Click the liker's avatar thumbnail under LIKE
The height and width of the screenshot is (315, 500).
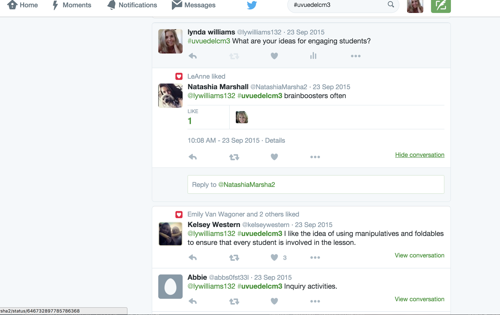(242, 117)
